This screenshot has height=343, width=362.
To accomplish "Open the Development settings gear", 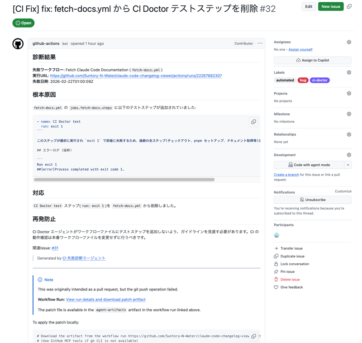I will (348, 154).
